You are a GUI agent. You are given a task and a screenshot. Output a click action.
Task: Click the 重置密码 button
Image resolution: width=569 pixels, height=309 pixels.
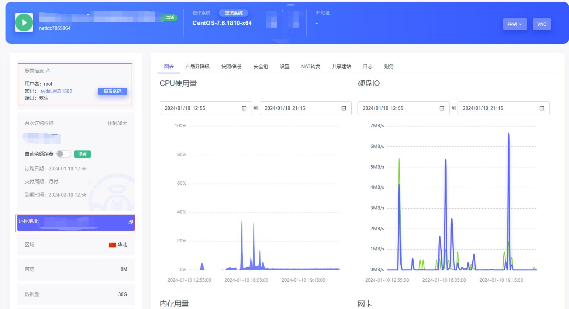pyautogui.click(x=112, y=91)
